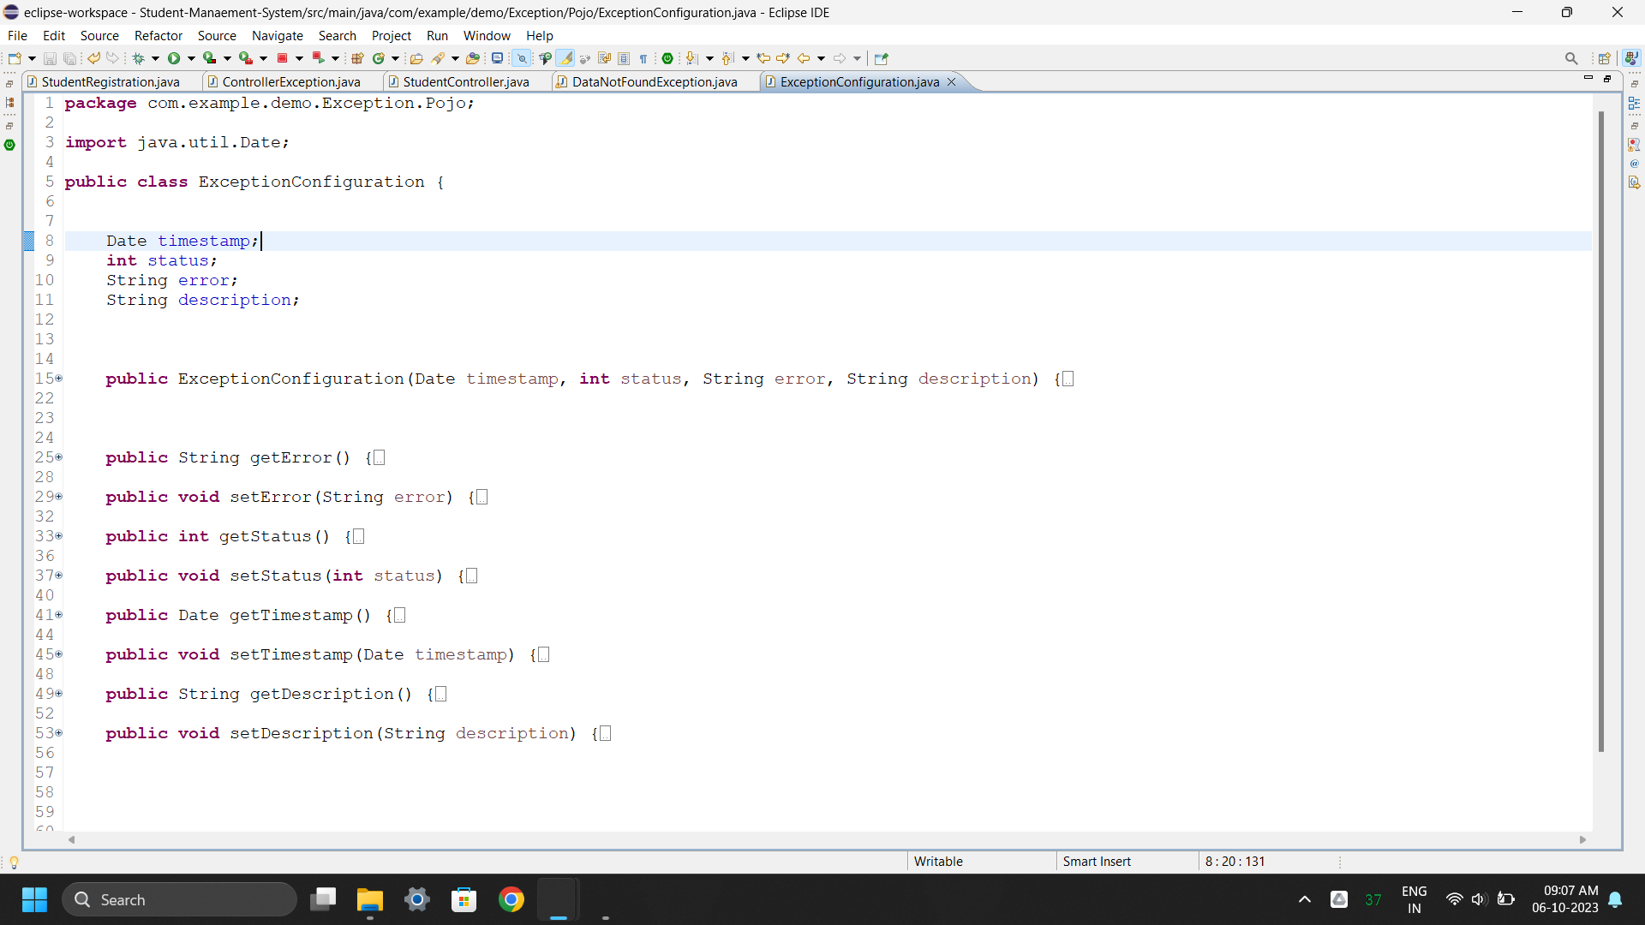Click the Open Perspective icon

click(1604, 58)
